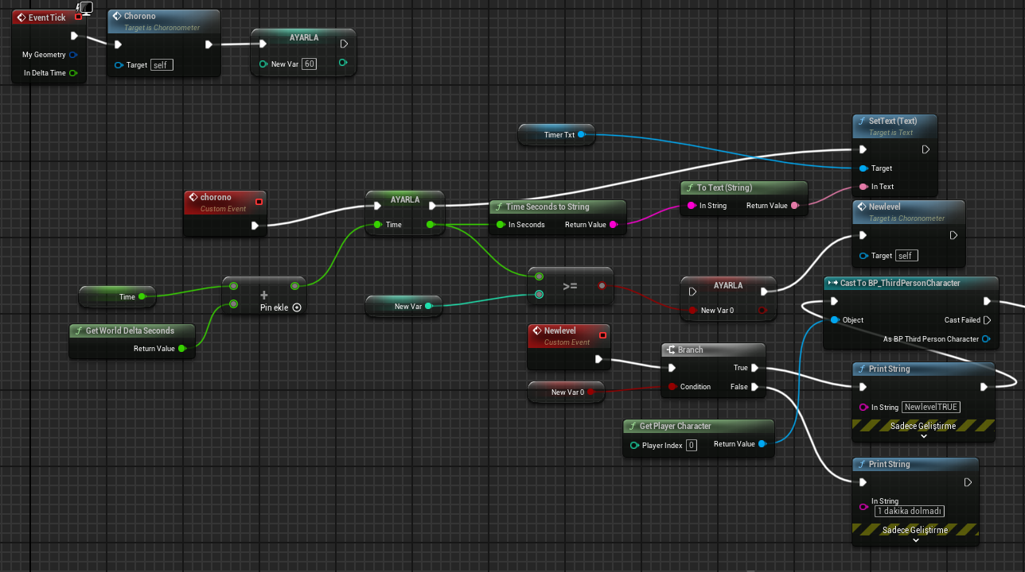
Task: Click the Newlevel custom event exec output pin
Action: [x=598, y=359]
